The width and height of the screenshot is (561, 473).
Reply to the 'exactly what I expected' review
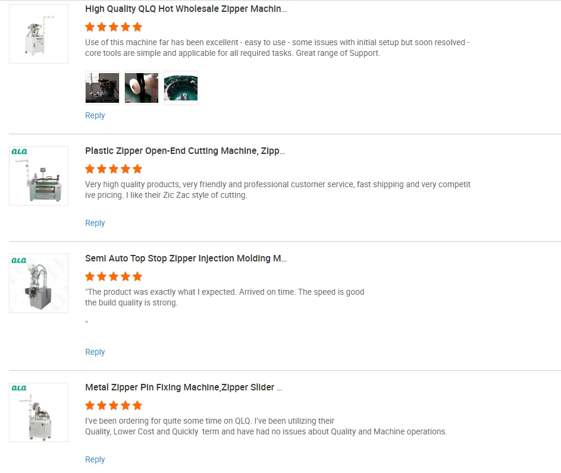(x=95, y=352)
